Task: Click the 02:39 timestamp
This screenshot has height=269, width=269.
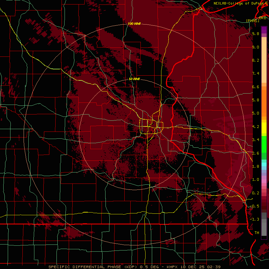Action: tap(214, 267)
